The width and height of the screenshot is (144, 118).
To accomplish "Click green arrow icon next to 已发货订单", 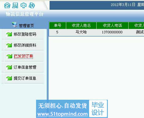I will click(x=9, y=56).
